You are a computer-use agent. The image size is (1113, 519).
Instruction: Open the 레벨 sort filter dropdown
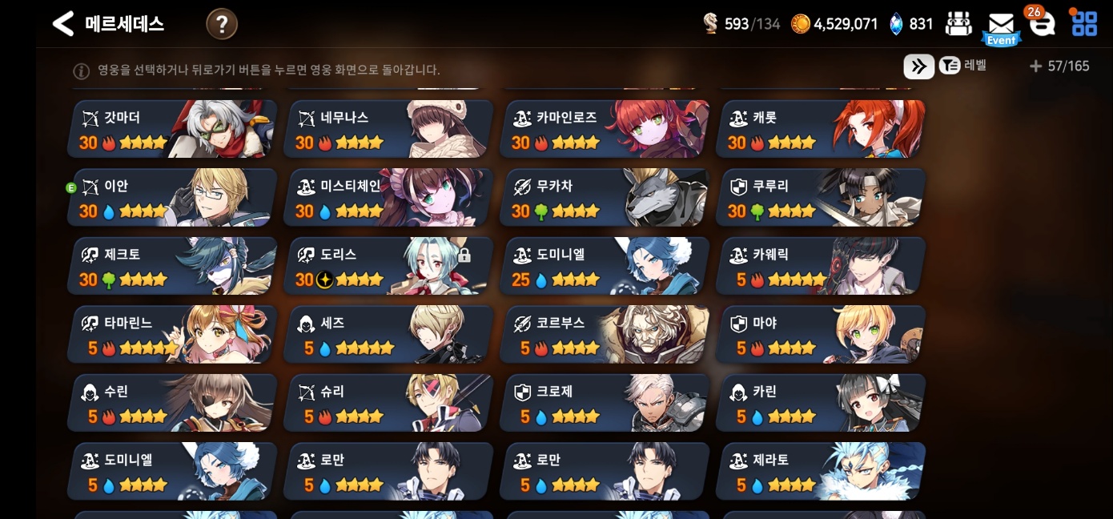963,66
